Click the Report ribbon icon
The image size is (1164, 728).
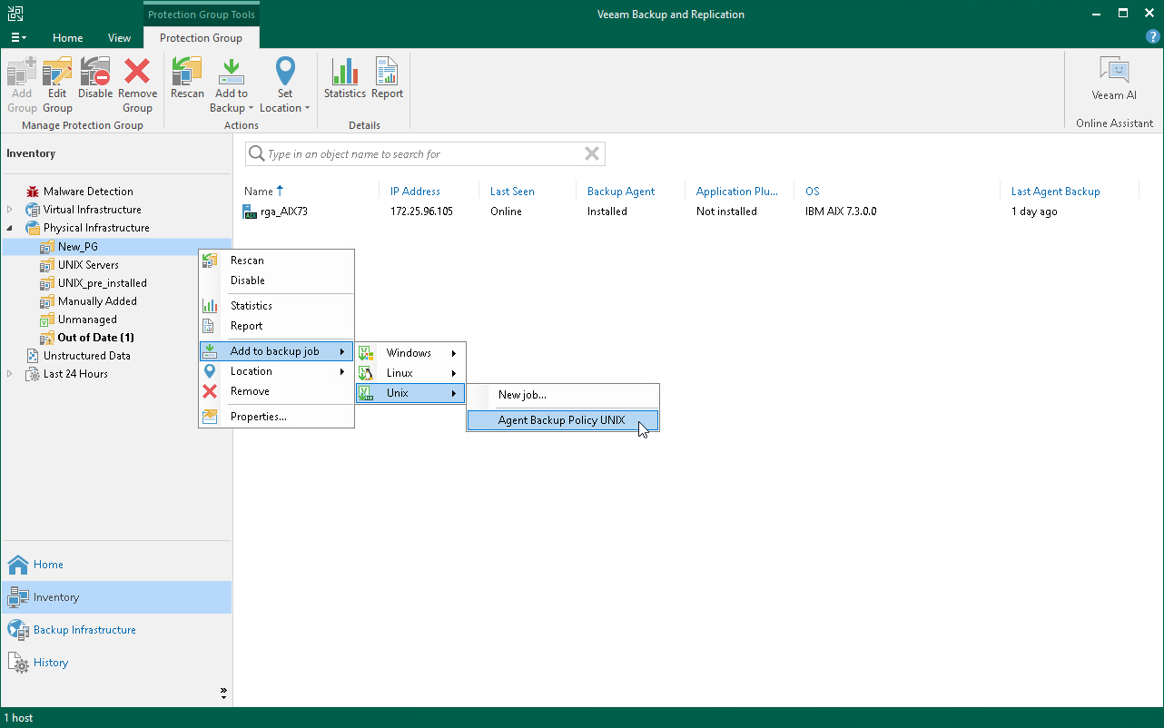pyautogui.click(x=387, y=79)
